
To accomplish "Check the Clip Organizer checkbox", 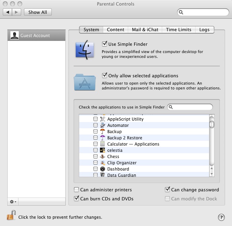I will pyautogui.click(x=96, y=163).
